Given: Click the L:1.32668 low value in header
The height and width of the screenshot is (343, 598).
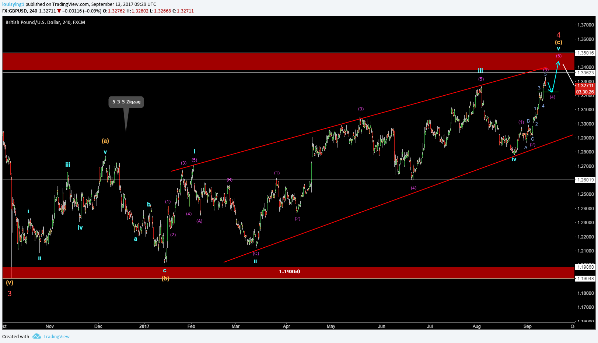Looking at the screenshot, I should pyautogui.click(x=160, y=11).
